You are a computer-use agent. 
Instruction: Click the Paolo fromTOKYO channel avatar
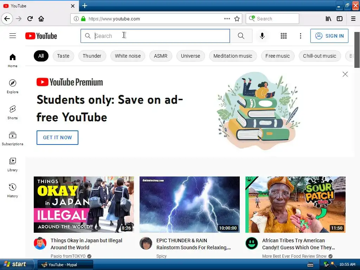point(40,243)
